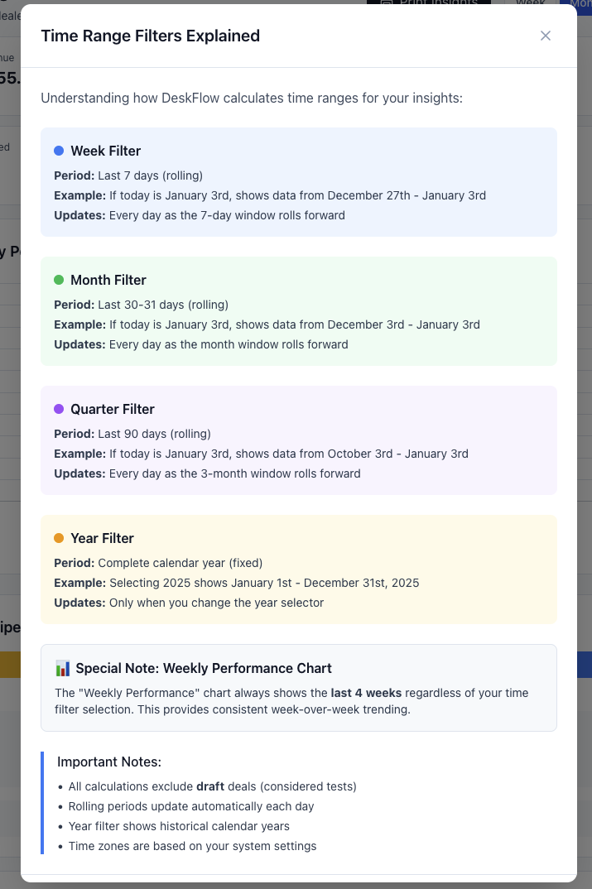Select the Week tab behind the dialog
This screenshot has width=592, height=889.
click(x=531, y=2)
